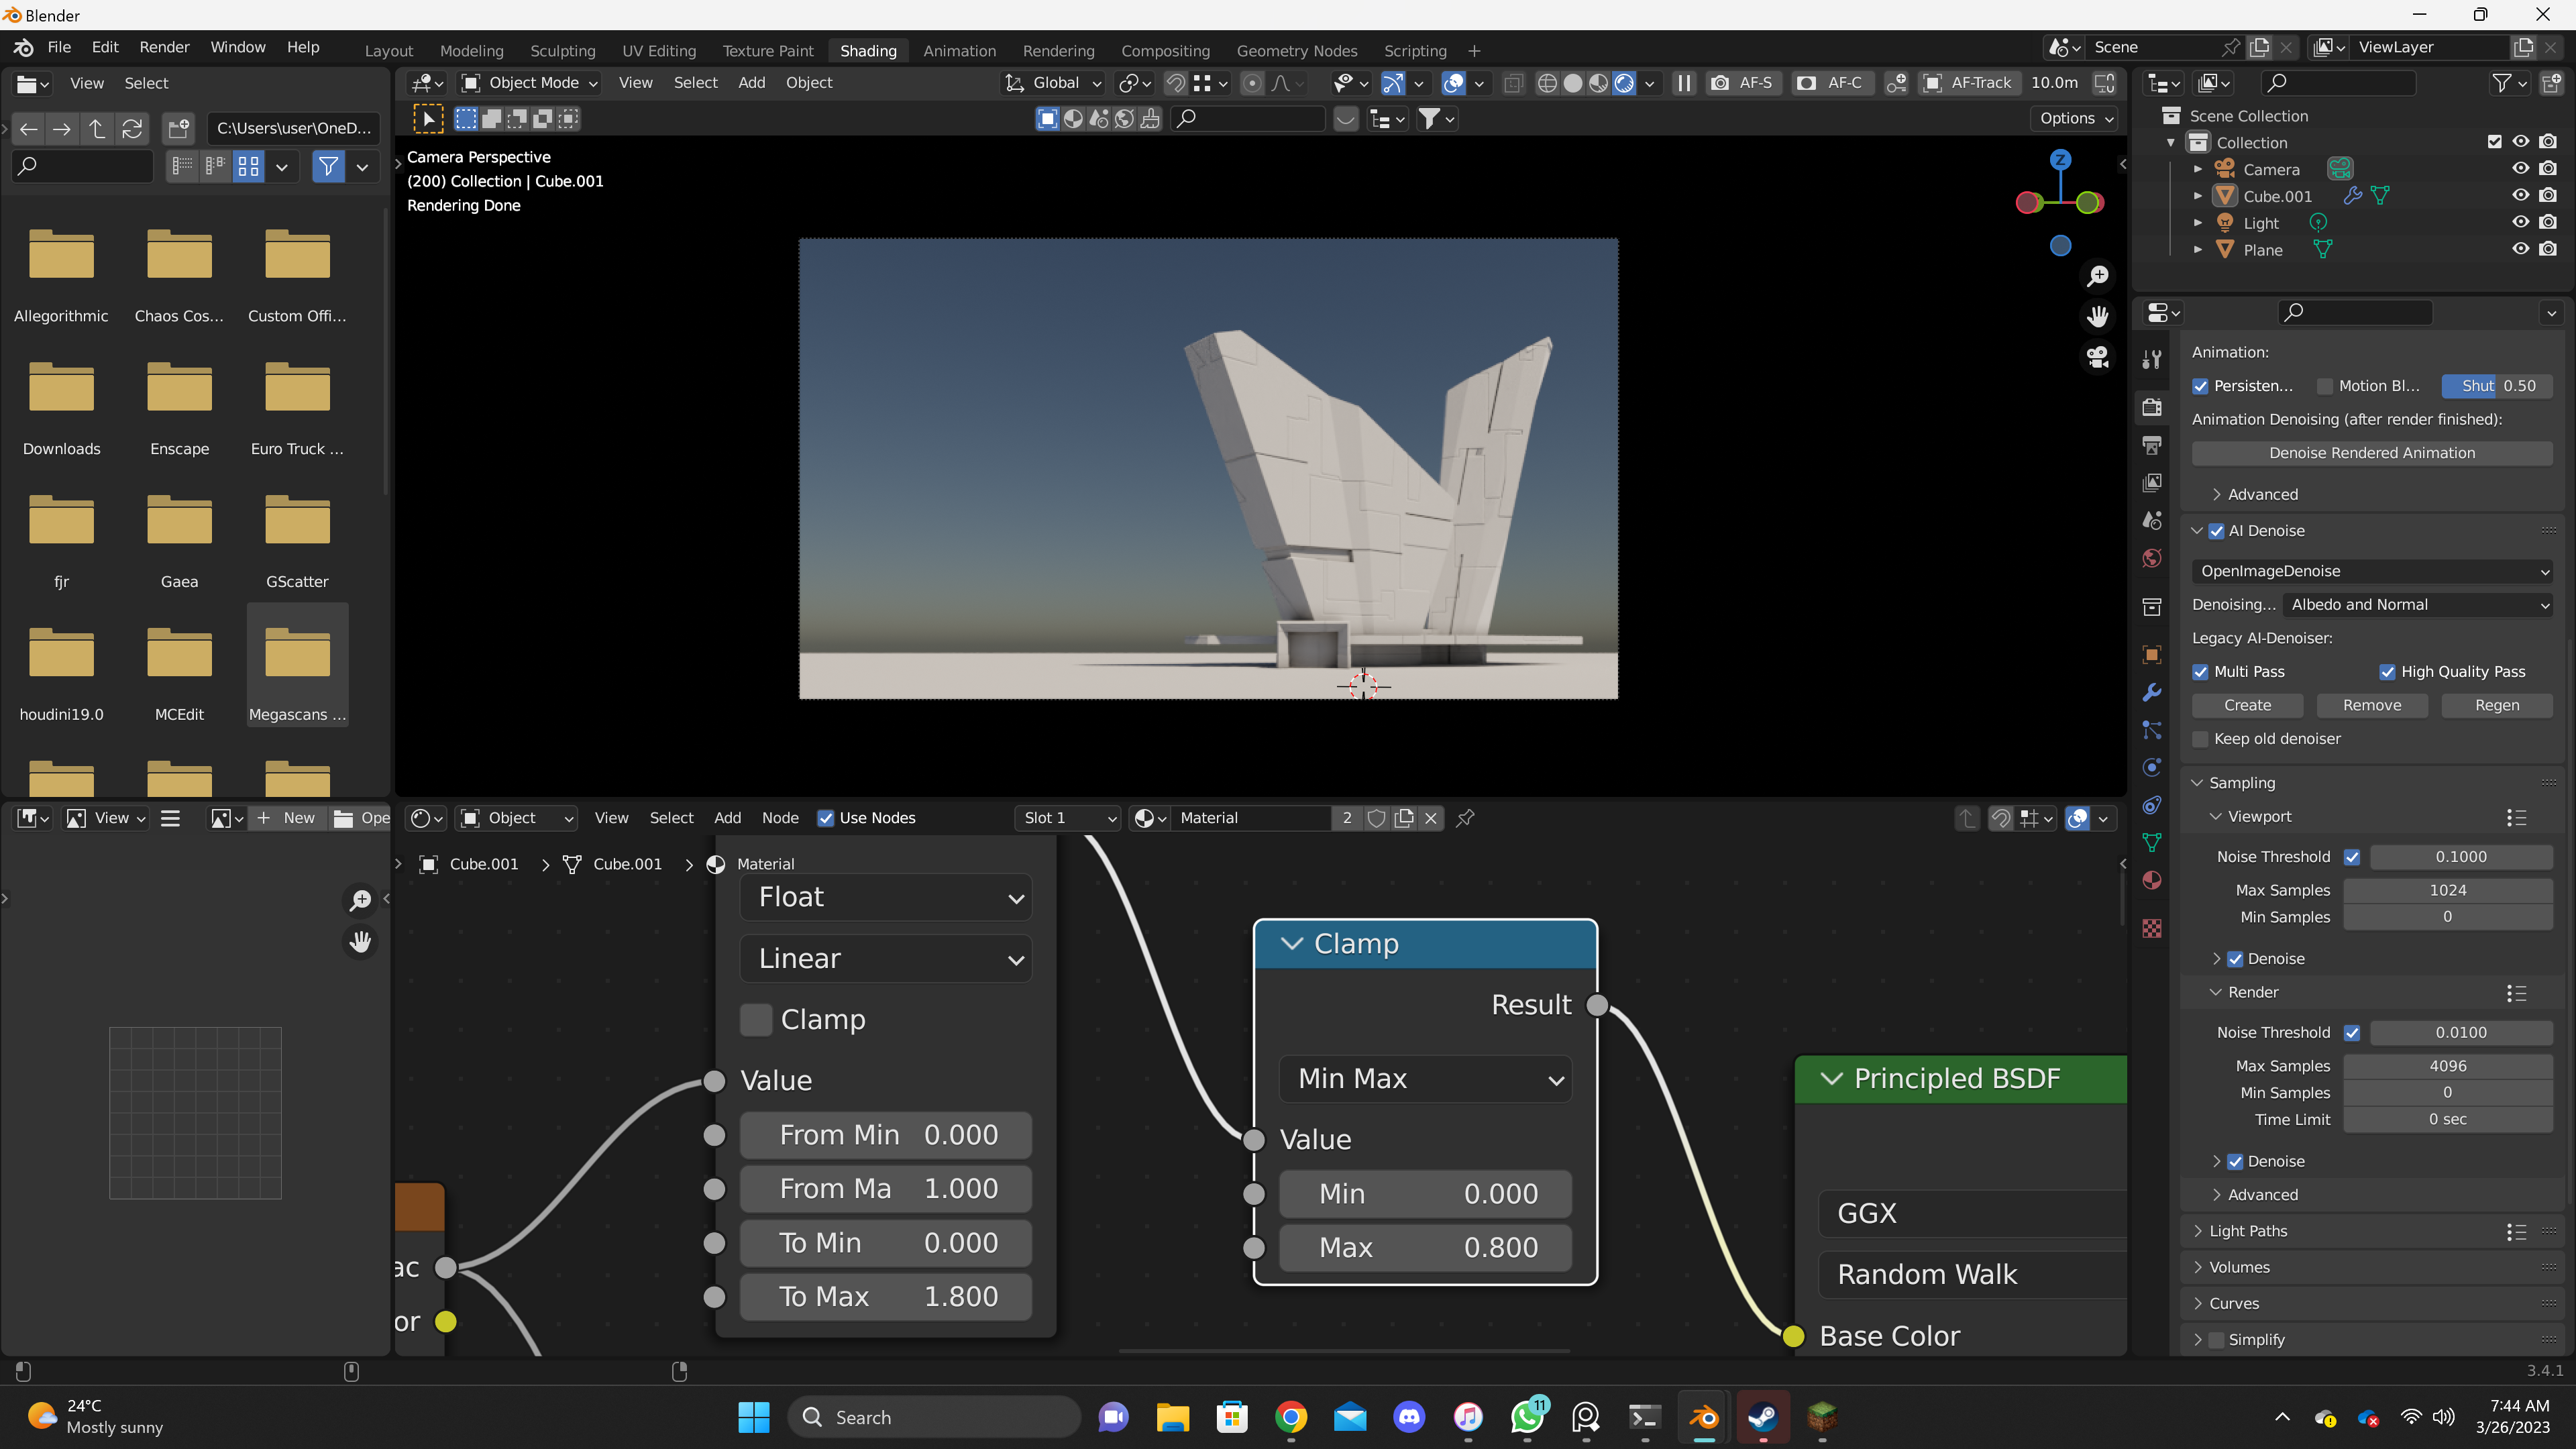Hide Cube.001 in viewport via eye icon
Image resolution: width=2576 pixels, height=1449 pixels.
[x=2520, y=196]
